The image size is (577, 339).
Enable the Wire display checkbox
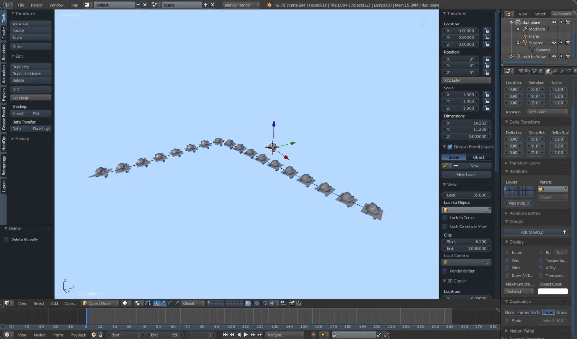507,268
